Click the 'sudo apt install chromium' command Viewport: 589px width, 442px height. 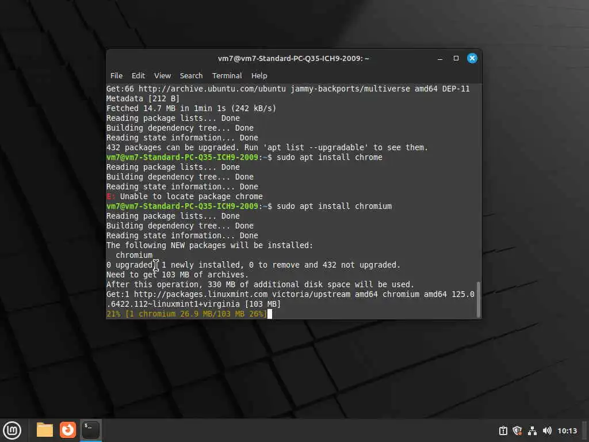(334, 206)
